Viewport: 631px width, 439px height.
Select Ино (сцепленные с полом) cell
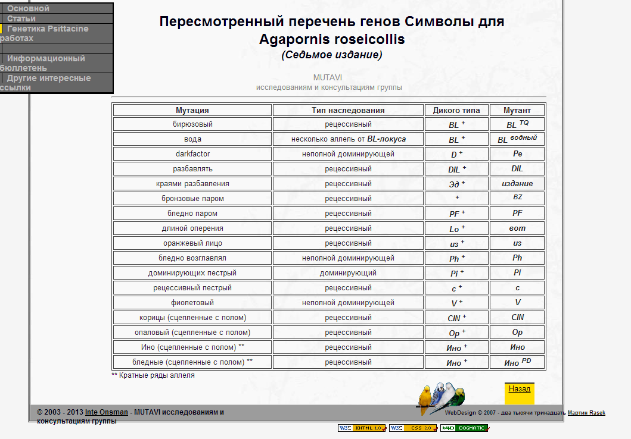tap(192, 347)
